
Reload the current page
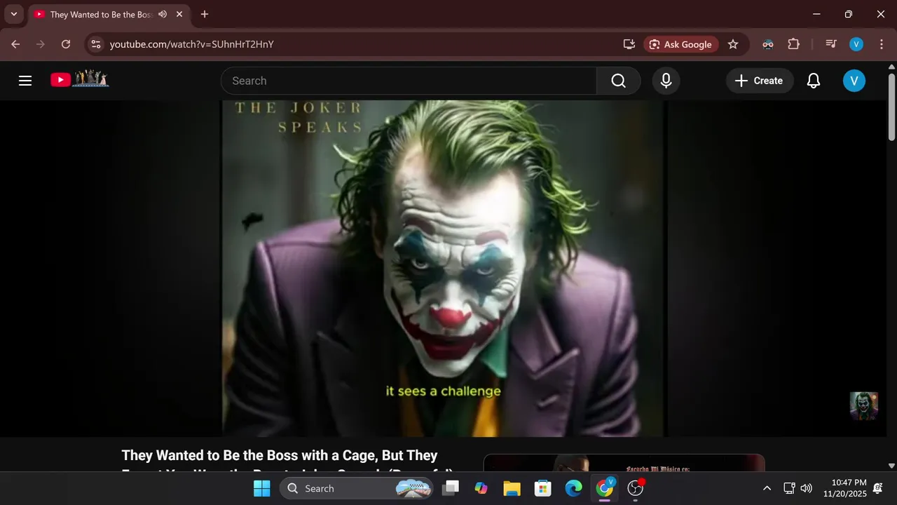66,44
